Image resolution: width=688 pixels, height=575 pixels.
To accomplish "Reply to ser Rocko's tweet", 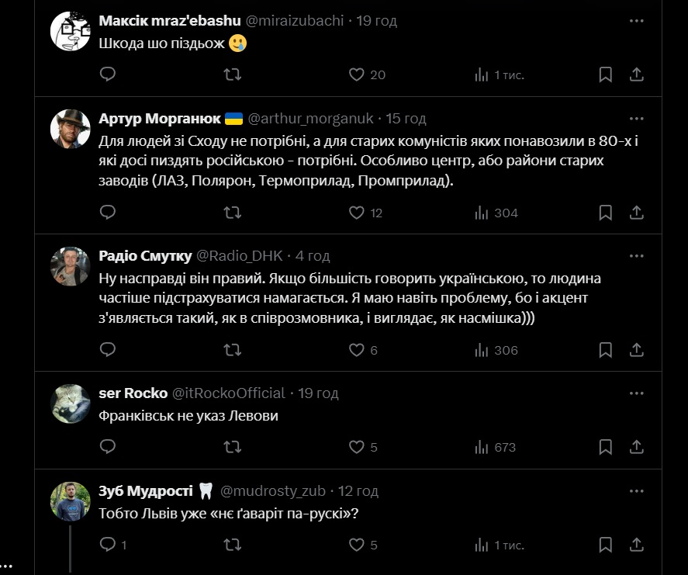I will (109, 447).
